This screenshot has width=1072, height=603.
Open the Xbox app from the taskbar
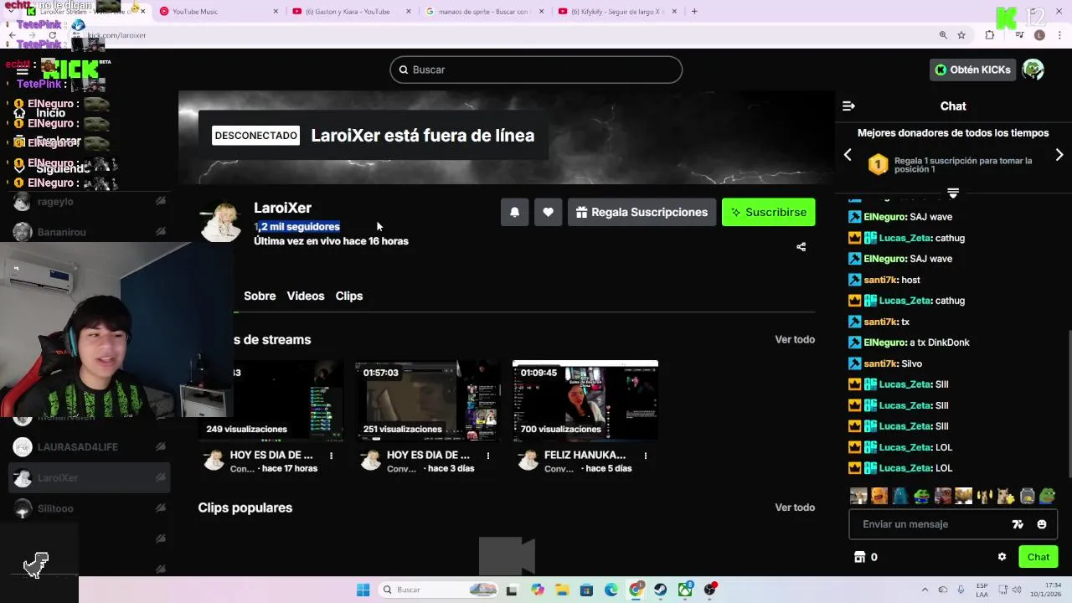coord(685,590)
